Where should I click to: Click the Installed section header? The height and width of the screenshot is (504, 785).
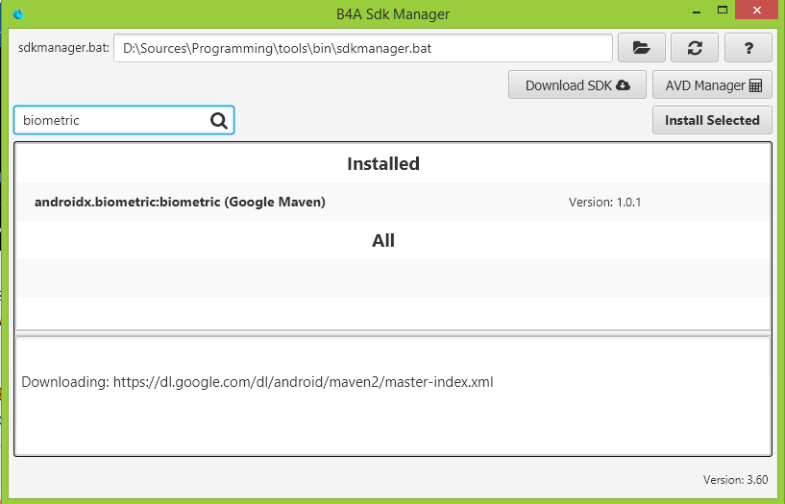(383, 163)
